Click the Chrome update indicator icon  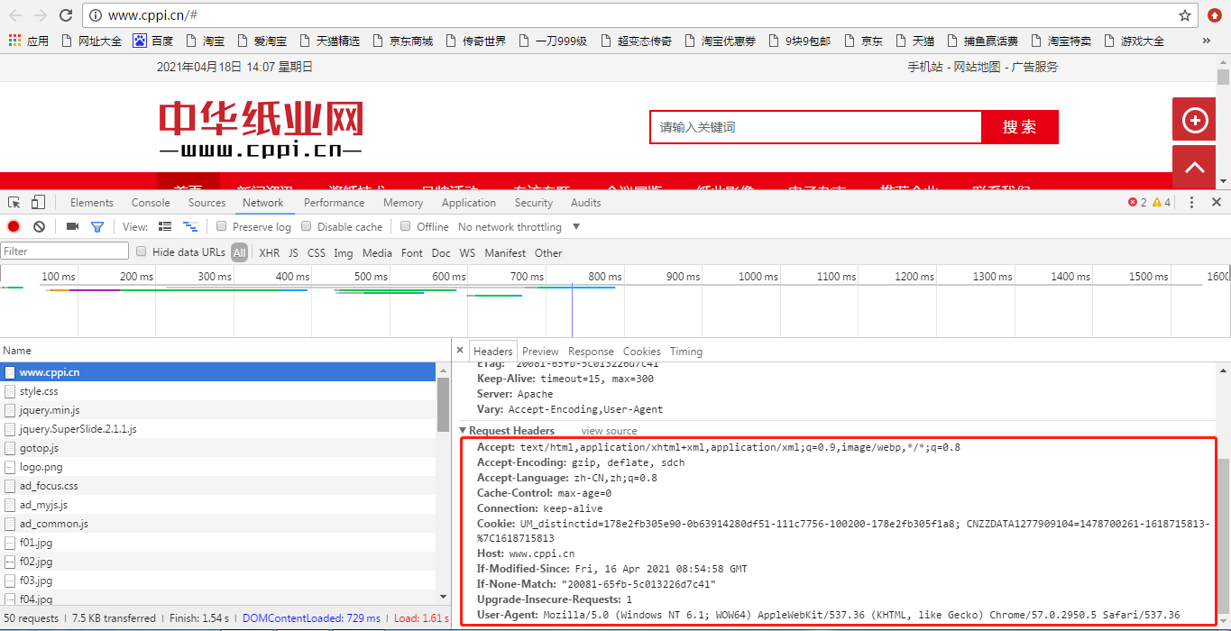tap(1215, 15)
